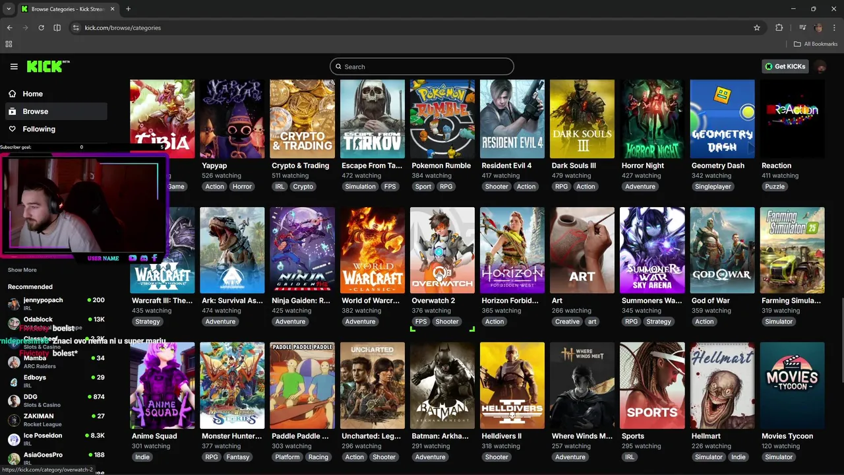Click the address bar URL
Screen dimensions: 844x475
click(x=123, y=28)
